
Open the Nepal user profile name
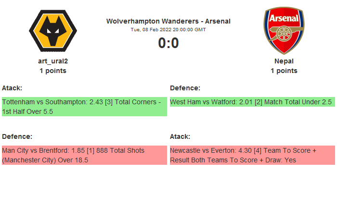284,61
